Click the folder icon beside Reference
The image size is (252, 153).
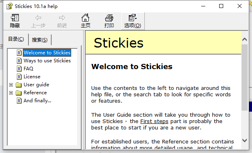click(x=19, y=93)
